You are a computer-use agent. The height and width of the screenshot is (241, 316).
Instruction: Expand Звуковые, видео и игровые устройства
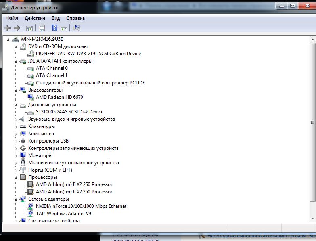16,119
